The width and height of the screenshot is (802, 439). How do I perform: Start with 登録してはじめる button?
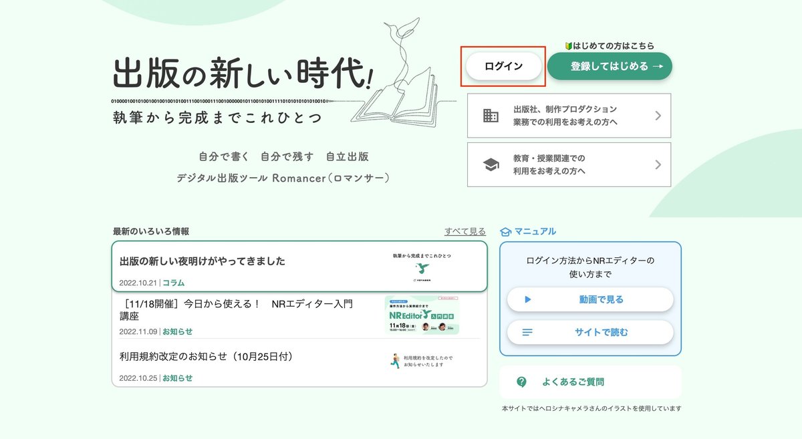pos(610,66)
